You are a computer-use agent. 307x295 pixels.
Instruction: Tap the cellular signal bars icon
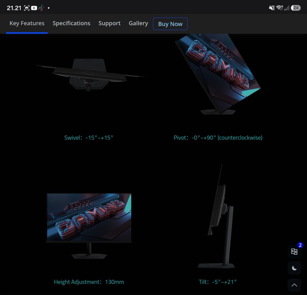pyautogui.click(x=287, y=8)
